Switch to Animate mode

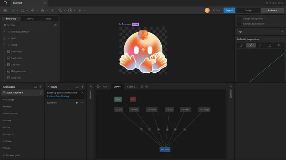[272, 10]
